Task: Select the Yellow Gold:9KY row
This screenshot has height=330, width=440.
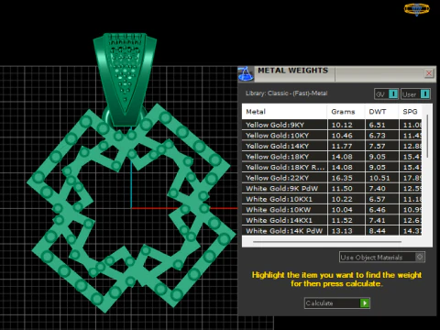Action: coord(332,125)
